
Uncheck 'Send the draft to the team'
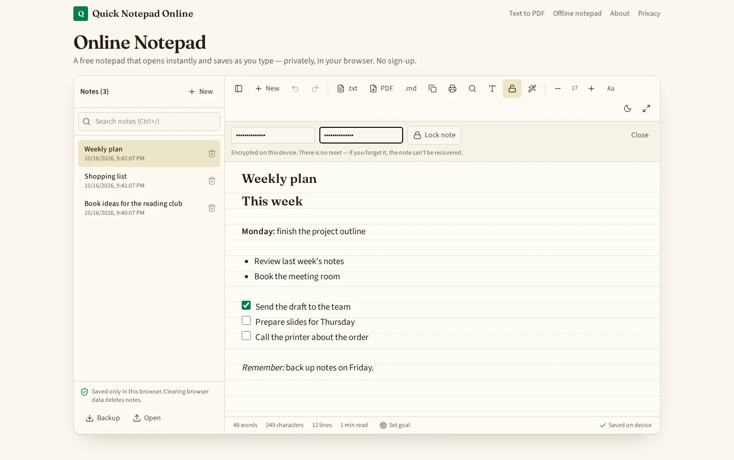pyautogui.click(x=246, y=305)
